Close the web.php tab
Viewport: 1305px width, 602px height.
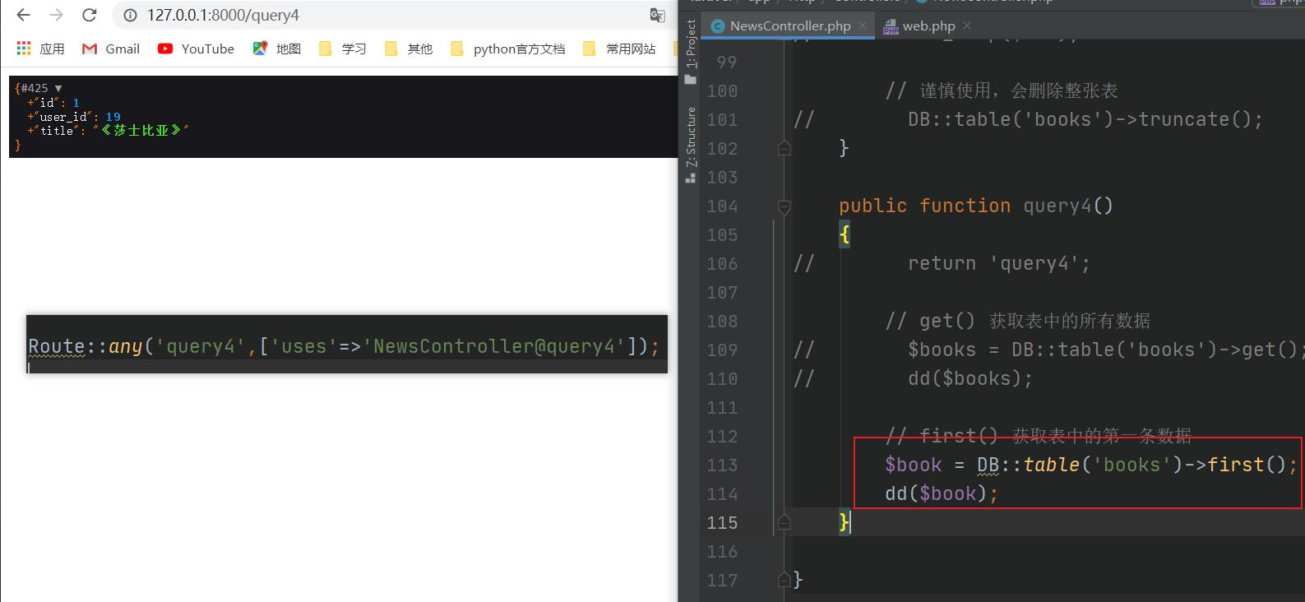pos(967,25)
